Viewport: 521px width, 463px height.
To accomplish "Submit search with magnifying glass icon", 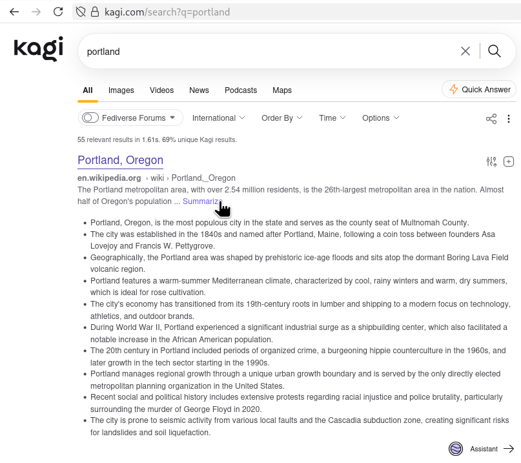I will tap(494, 51).
